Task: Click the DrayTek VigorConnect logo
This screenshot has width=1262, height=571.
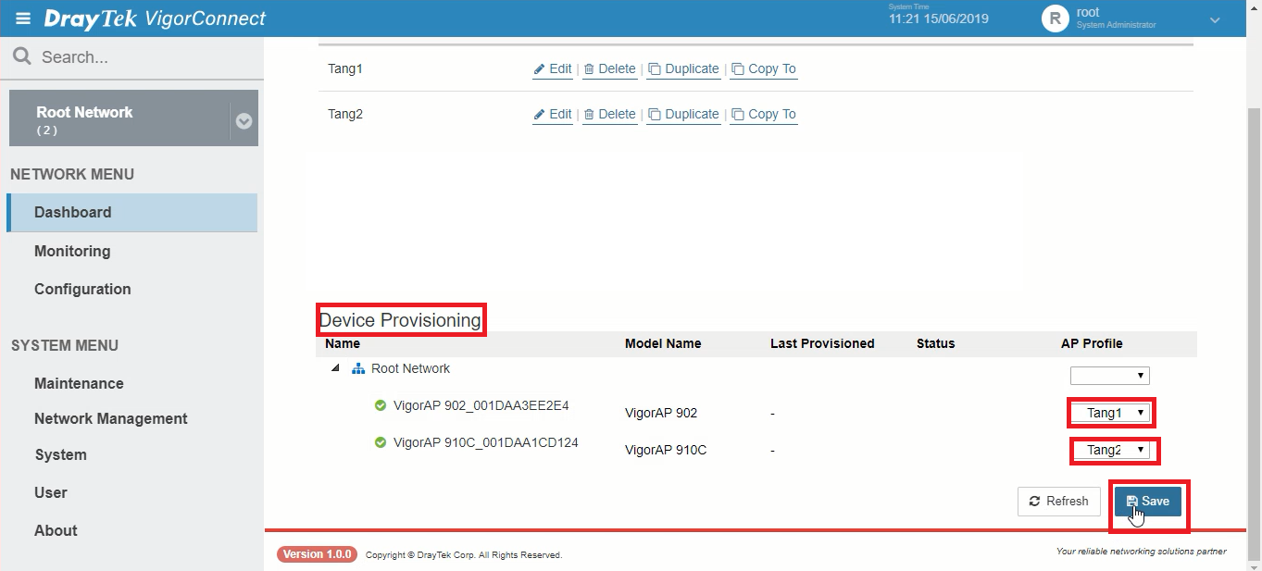Action: click(155, 19)
